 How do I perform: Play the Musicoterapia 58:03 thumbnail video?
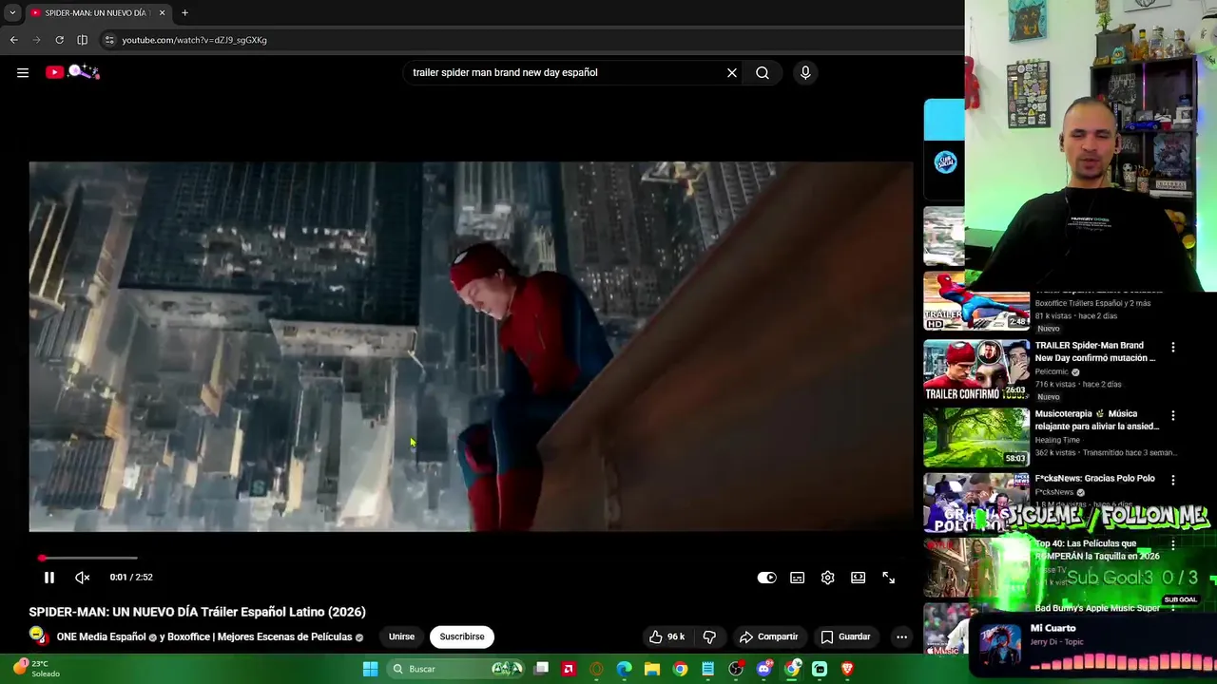(x=976, y=437)
